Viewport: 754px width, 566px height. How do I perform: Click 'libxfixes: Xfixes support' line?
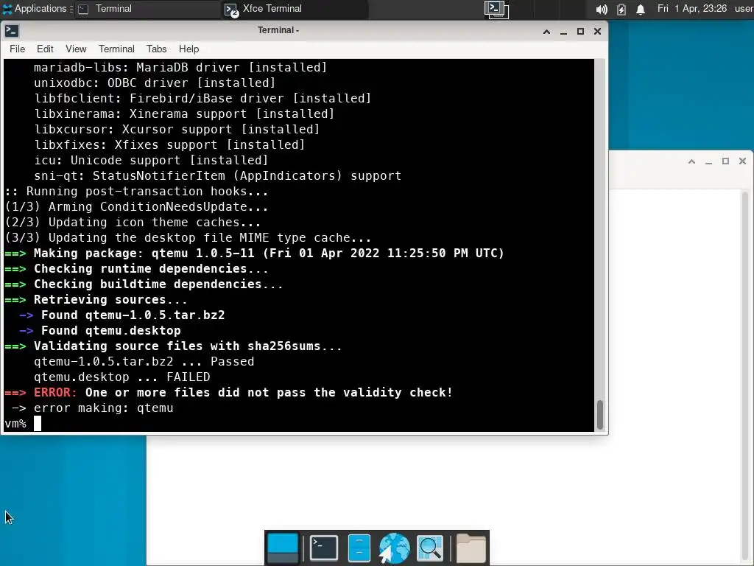pyautogui.click(x=169, y=145)
